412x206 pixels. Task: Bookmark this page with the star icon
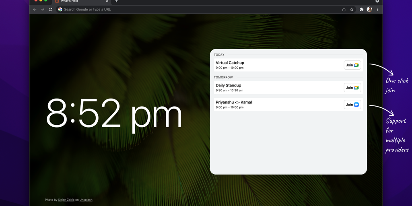(x=352, y=9)
